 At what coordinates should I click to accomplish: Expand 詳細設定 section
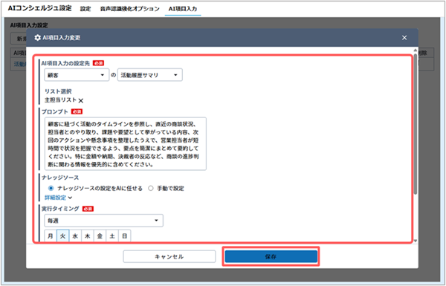click(x=58, y=198)
